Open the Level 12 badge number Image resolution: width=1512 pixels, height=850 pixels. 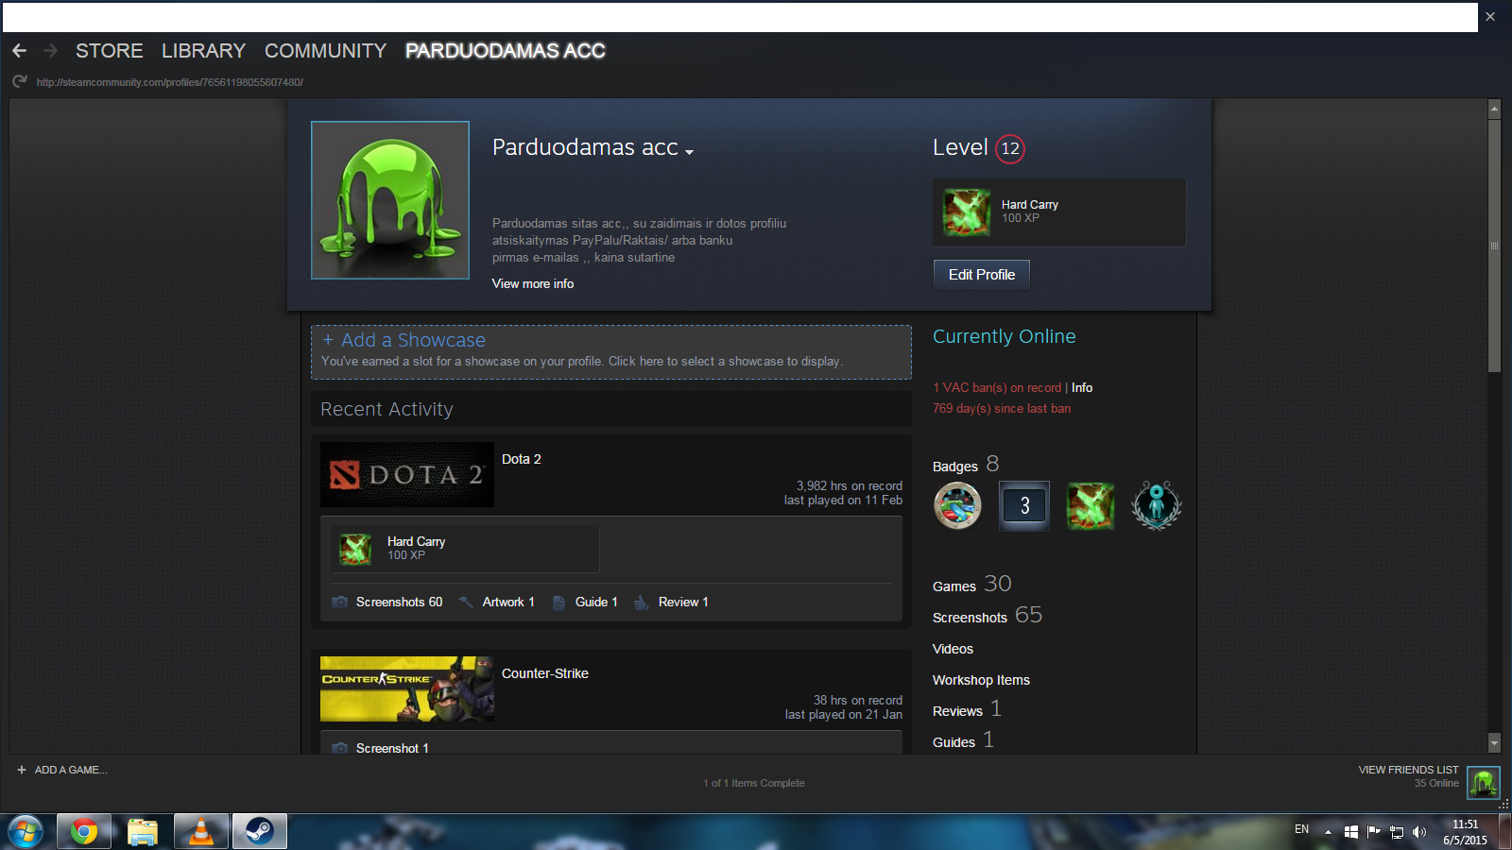(1010, 148)
